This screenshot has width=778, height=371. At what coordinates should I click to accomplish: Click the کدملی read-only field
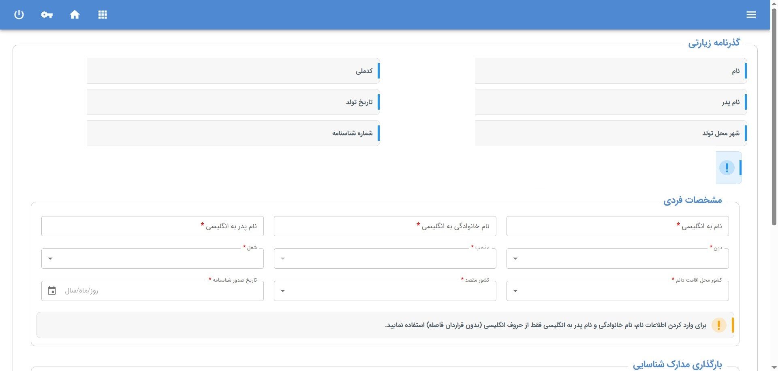click(x=233, y=71)
